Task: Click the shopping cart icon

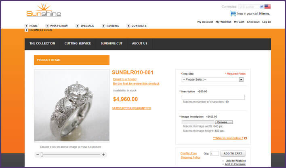Action: coord(233,13)
